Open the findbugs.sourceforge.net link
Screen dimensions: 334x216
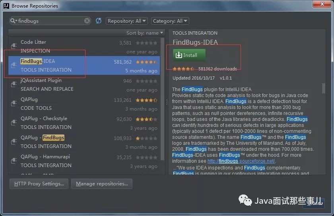coord(241,161)
